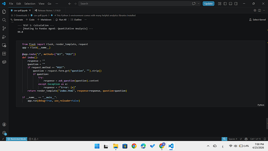The height and width of the screenshot is (151, 268).
Task: Change LF end of line sequence
Action: pos(241,139)
